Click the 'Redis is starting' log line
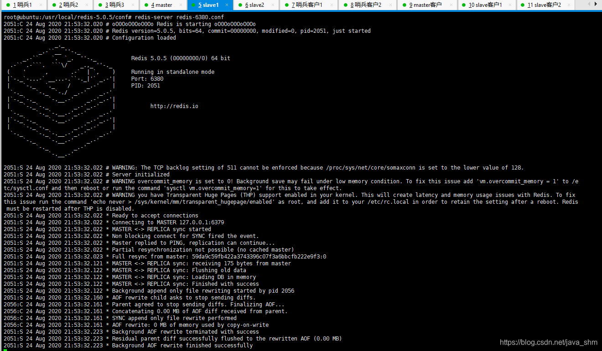Screen dimensions: 602x351 point(130,24)
